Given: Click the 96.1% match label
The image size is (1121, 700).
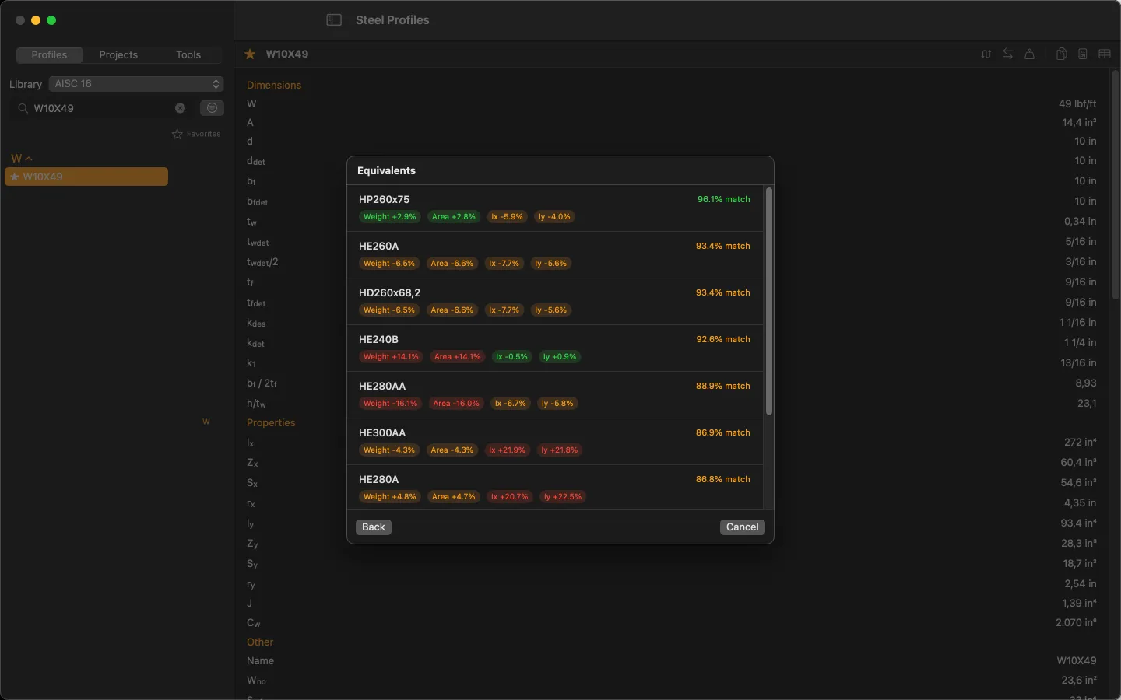Looking at the screenshot, I should pyautogui.click(x=724, y=199).
